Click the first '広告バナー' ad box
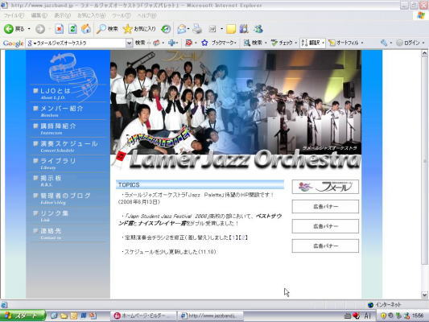The width and height of the screenshot is (429, 322). [x=325, y=207]
